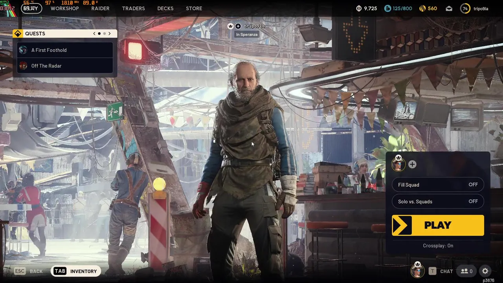503x283 pixels.
Task: Click the player avatar in the bottom bar
Action: coord(417,270)
